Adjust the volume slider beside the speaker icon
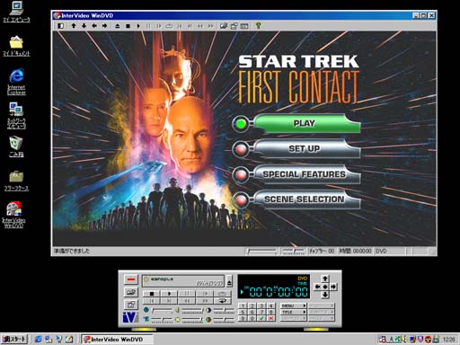 point(191,310)
